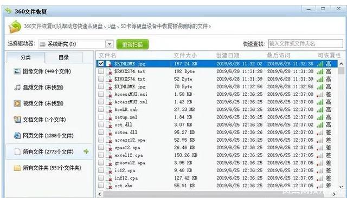Click the 重新扫描 rescan button

(132, 44)
